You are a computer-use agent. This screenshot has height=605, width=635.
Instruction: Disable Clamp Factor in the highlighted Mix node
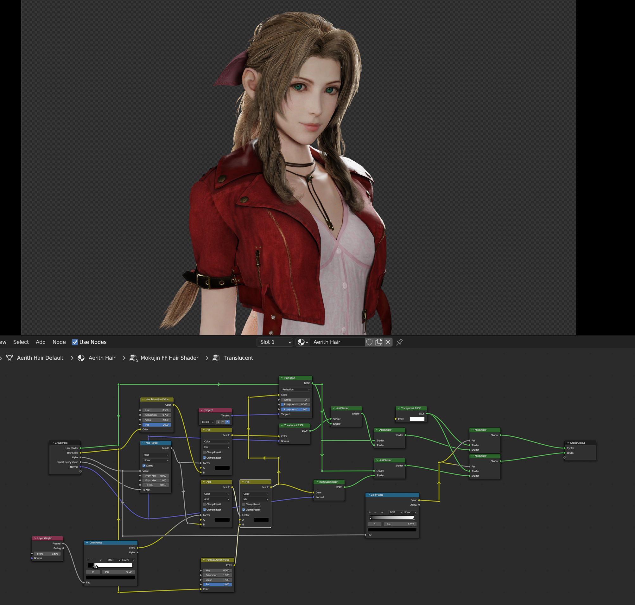pos(244,510)
